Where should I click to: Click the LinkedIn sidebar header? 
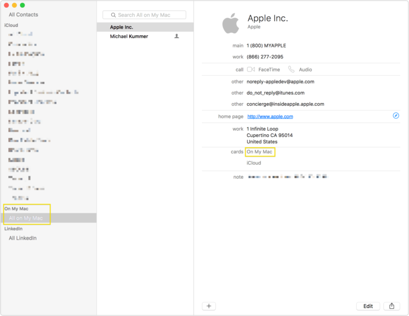click(13, 229)
